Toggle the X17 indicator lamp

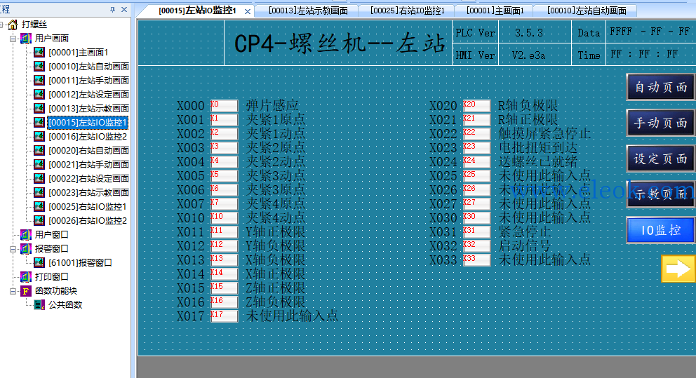click(224, 316)
